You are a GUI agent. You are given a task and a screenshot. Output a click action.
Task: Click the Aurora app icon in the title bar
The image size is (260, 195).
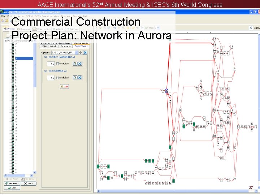pos(2,12)
